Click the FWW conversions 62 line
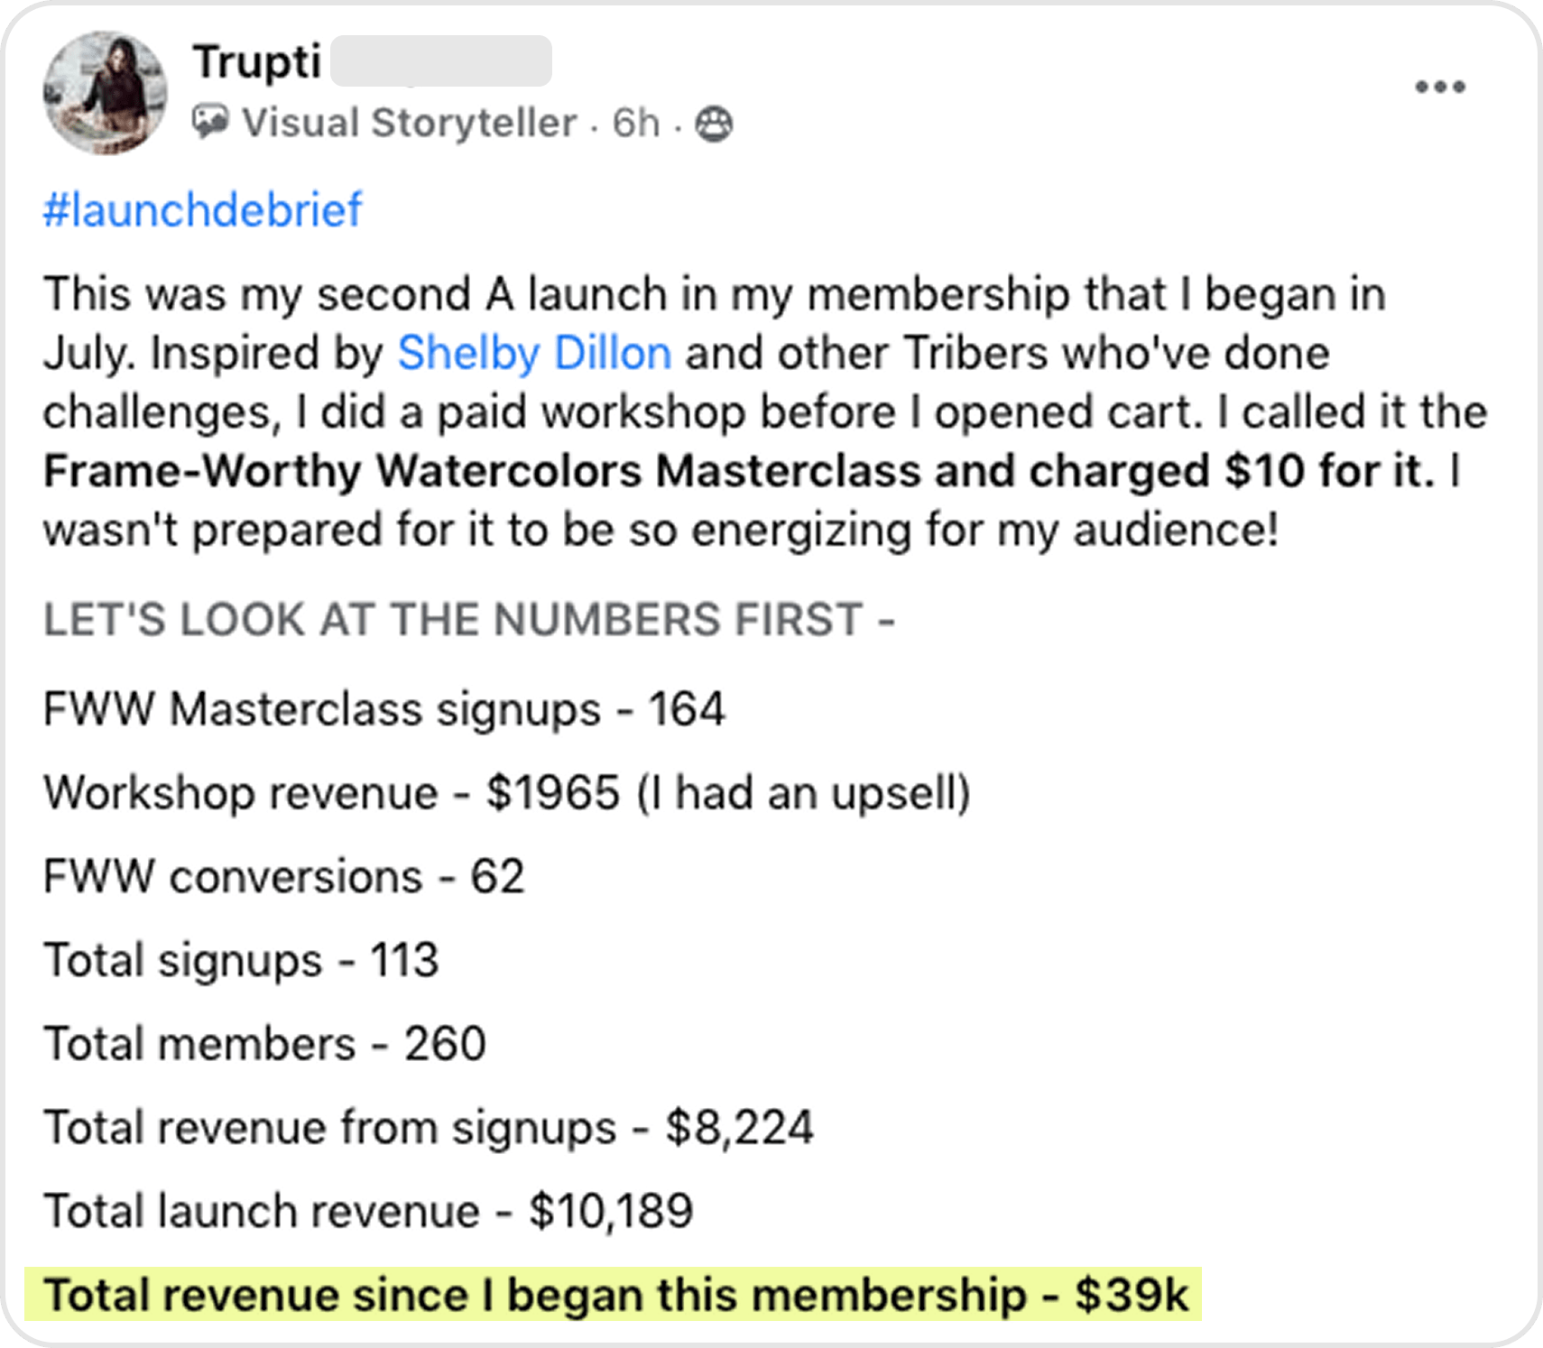This screenshot has width=1543, height=1348. pos(283,877)
